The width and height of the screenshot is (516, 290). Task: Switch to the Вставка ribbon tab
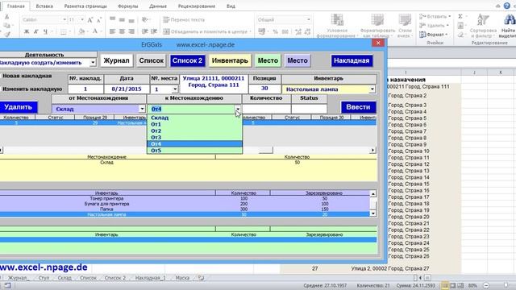(x=44, y=6)
